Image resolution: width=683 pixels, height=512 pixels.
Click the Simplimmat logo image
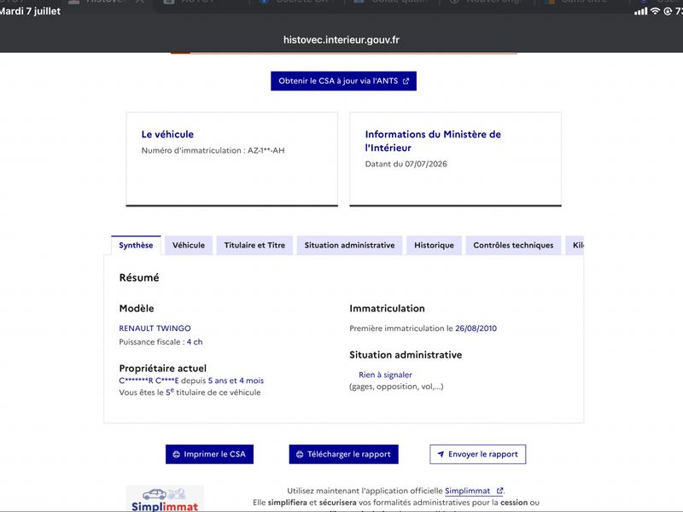[x=165, y=499]
